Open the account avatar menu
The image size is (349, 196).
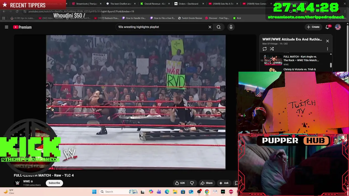click(338, 27)
